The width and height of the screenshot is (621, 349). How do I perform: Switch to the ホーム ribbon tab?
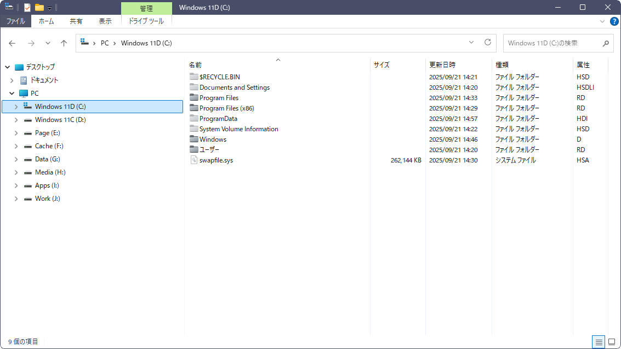pos(47,21)
